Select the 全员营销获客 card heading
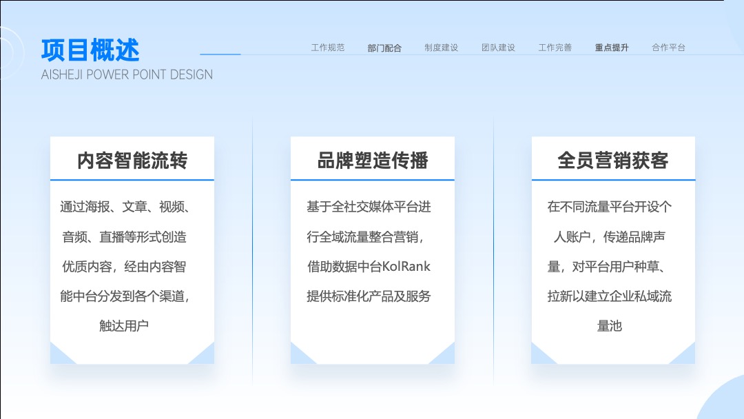The height and width of the screenshot is (419, 744). (x=613, y=161)
